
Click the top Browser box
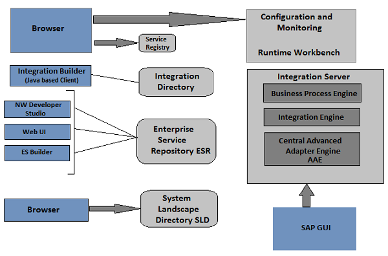51,30
